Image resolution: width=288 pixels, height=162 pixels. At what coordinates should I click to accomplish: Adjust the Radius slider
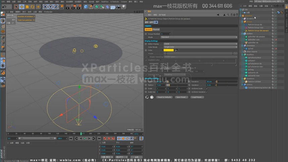click(177, 85)
